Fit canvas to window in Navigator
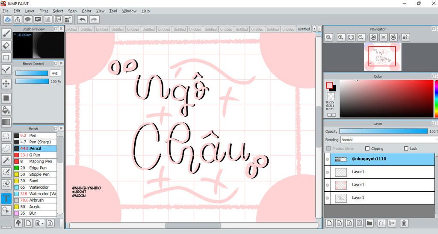The height and width of the screenshot is (234, 438). (x=351, y=37)
